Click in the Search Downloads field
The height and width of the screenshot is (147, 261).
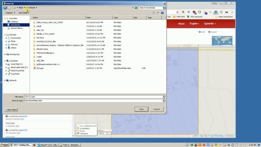(150, 8)
